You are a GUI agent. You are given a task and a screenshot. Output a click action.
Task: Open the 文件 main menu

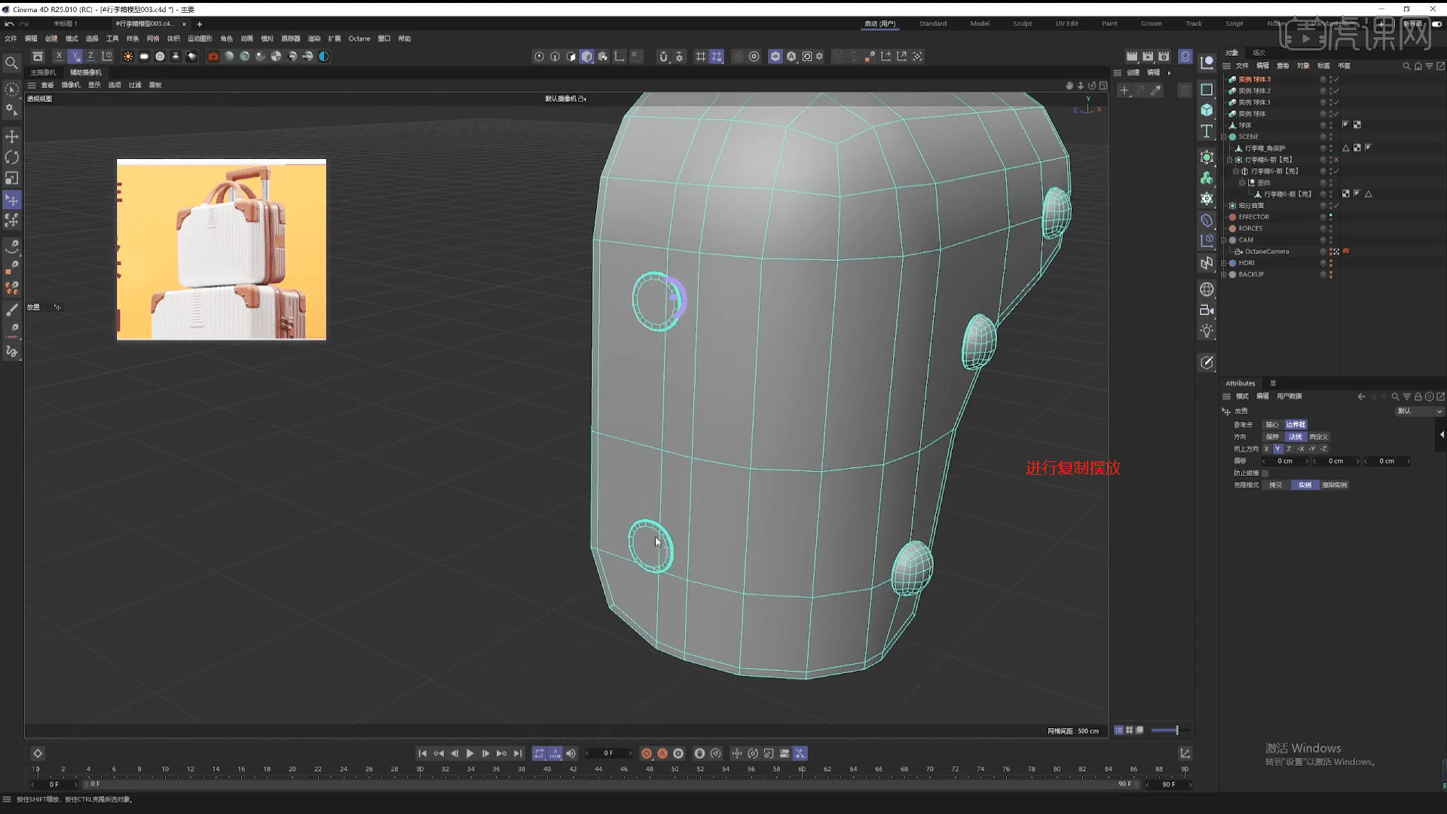click(x=11, y=38)
